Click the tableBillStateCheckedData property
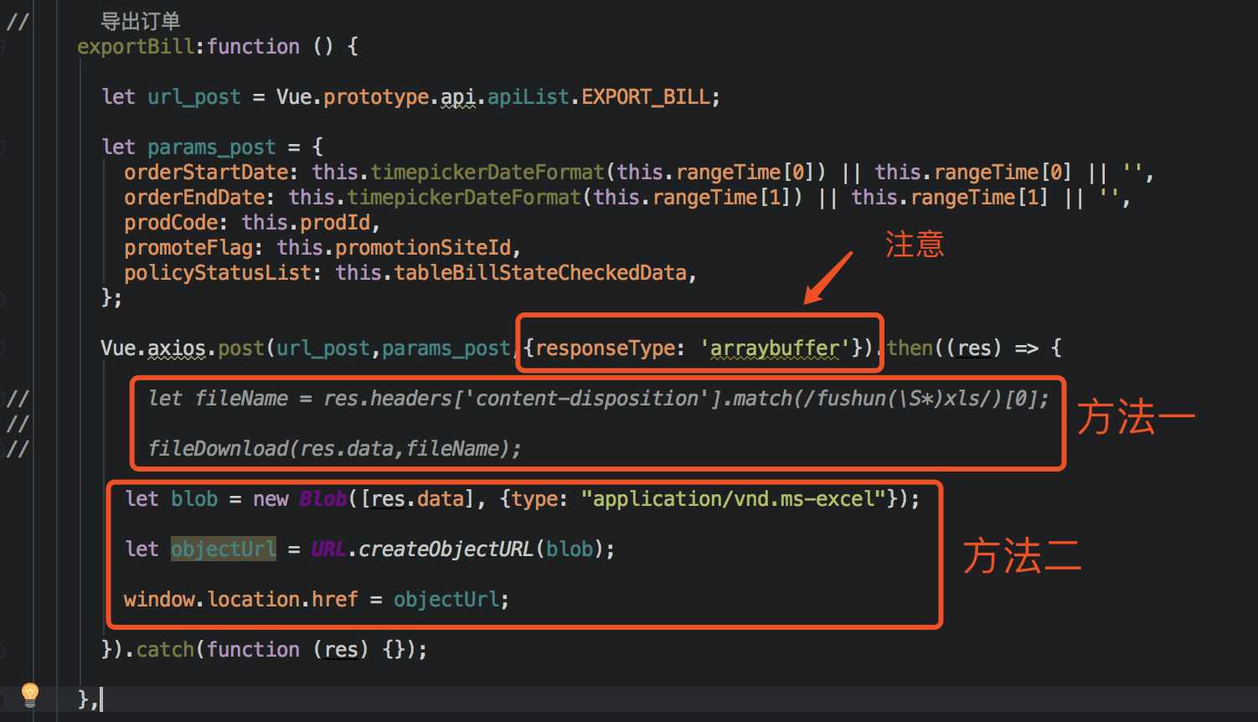 click(x=540, y=273)
